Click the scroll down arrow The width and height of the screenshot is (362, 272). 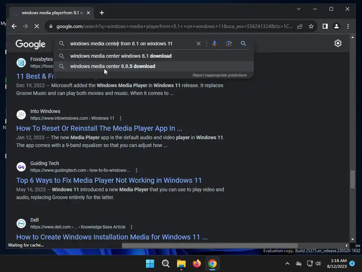click(x=352, y=239)
